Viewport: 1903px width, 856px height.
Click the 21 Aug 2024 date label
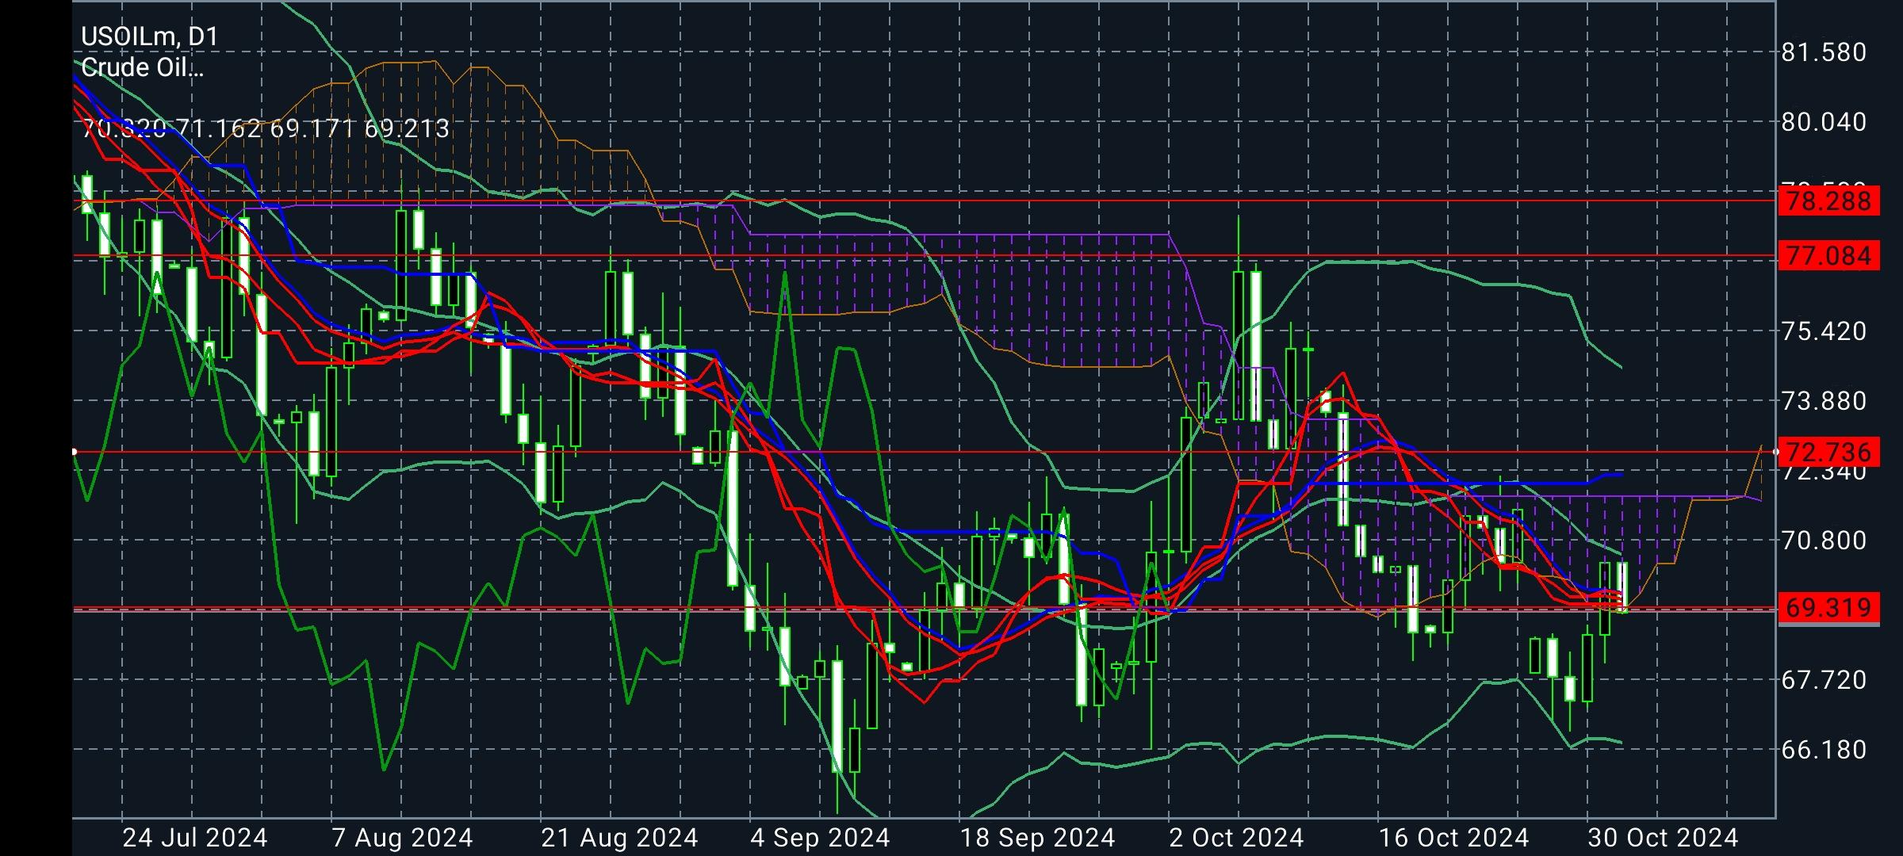coord(619,838)
